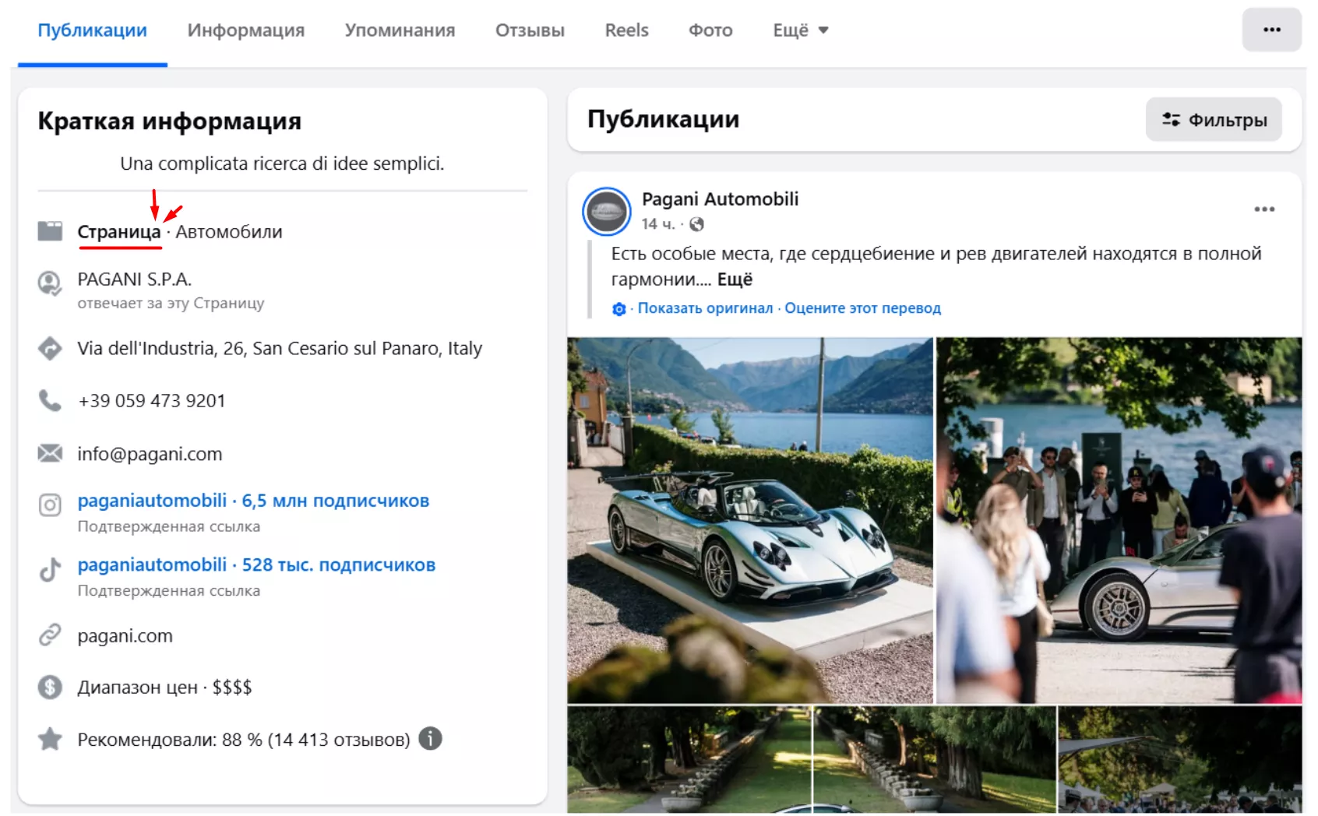Screen dimensions: 1318x816
Task: Click the Диапазон цен $$$$ text
Action: pos(164,688)
